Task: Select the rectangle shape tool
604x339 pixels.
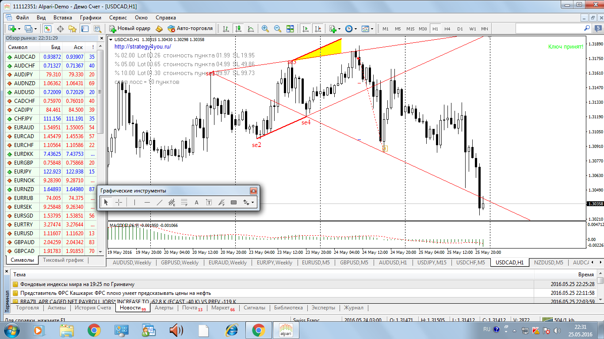Action: 234,203
